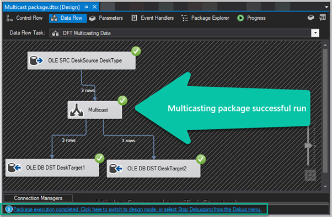332x217 pixels.
Task: Click the green checkmark on DeskTarget2
Action: [201, 159]
